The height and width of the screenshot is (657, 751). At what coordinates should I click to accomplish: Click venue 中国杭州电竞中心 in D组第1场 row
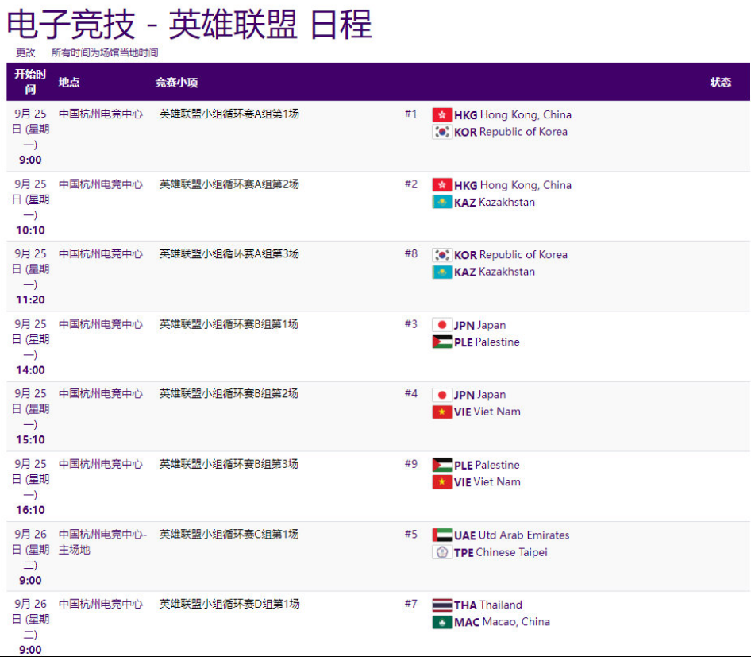click(101, 604)
